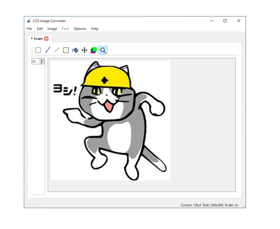This screenshot has height=229, width=280.
Task: Select the rectangular selection tool
Action: pos(38,50)
